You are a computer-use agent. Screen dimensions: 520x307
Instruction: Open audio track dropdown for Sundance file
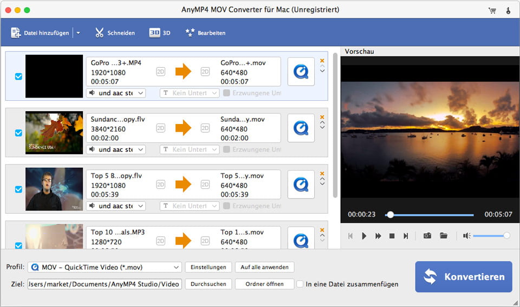click(x=116, y=149)
